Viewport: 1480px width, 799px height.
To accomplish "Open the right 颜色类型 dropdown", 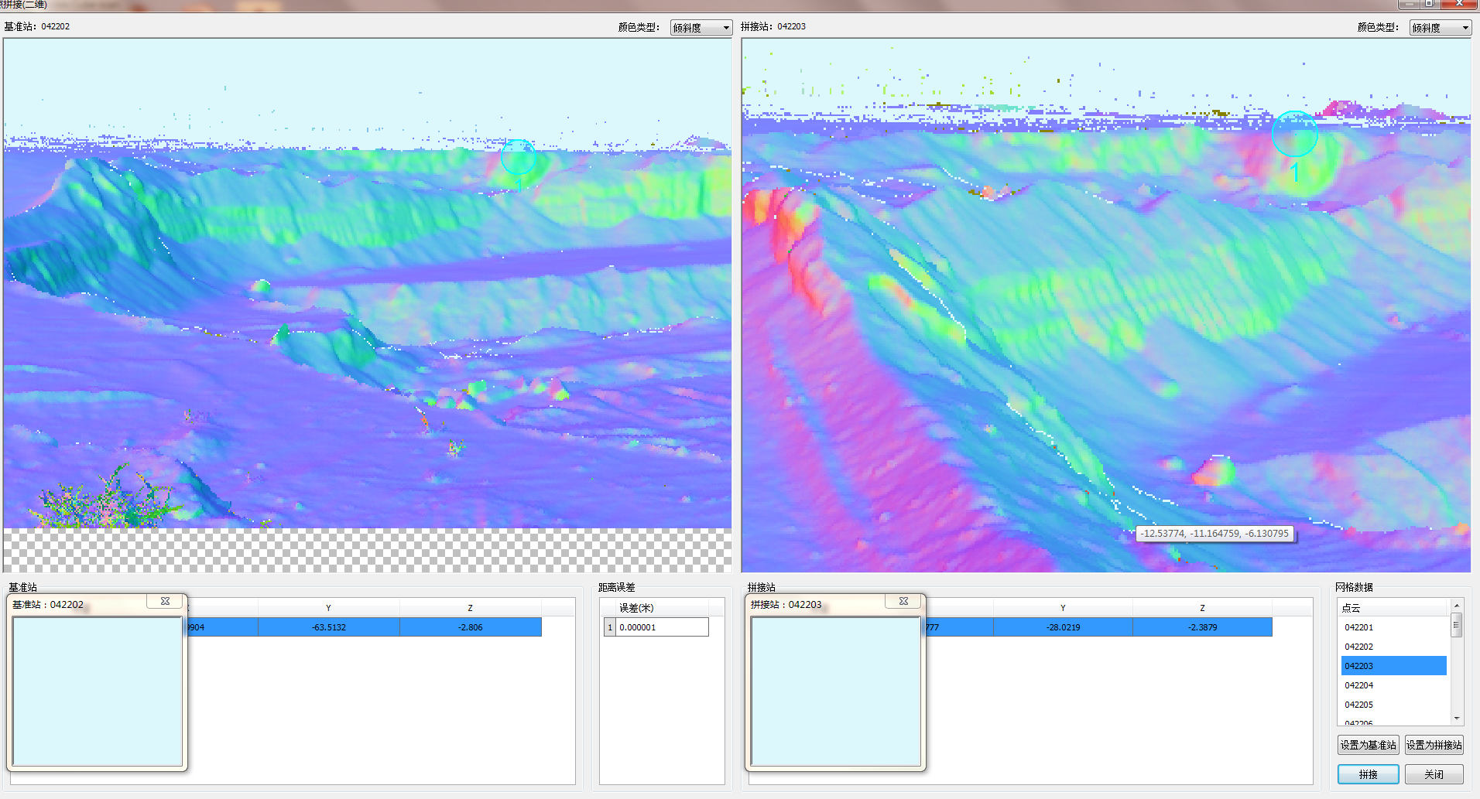I will (x=1440, y=28).
